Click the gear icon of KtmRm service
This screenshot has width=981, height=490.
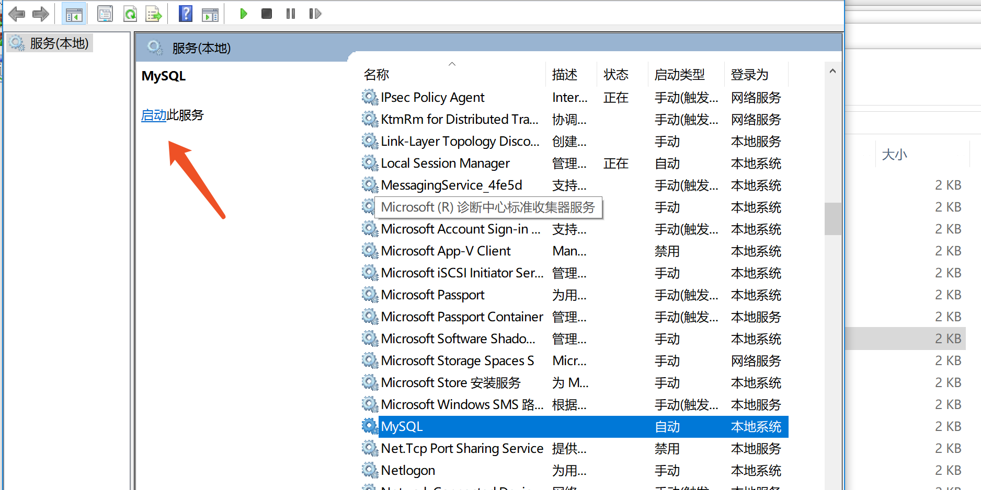370,119
